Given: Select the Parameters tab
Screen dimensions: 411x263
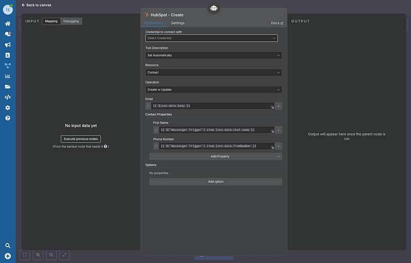Looking at the screenshot, I should point(154,23).
